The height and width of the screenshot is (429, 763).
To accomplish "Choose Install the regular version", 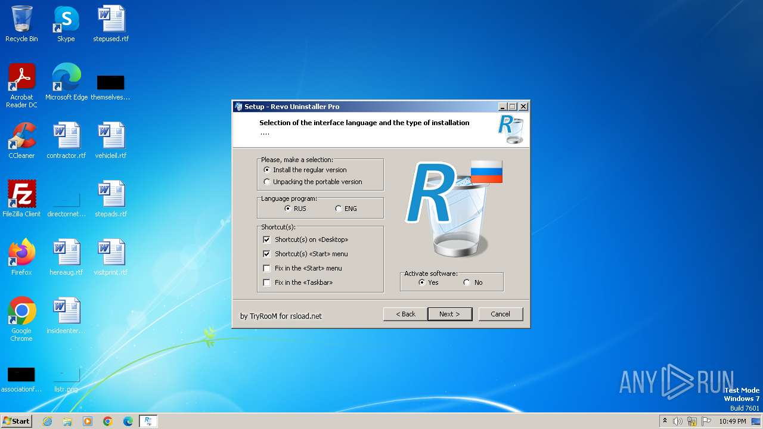I will (x=305, y=170).
